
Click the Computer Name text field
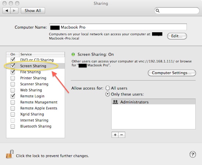118,27
